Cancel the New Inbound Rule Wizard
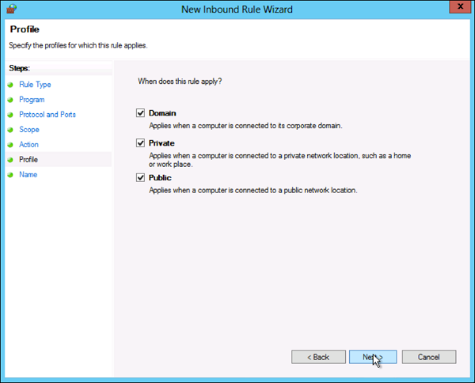The width and height of the screenshot is (475, 383). click(x=428, y=357)
